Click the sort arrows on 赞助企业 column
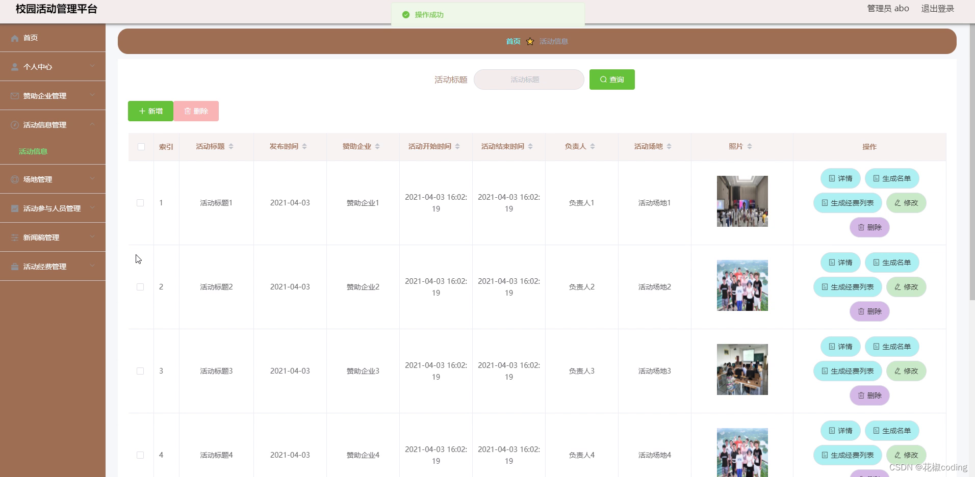The height and width of the screenshot is (477, 975). (x=377, y=147)
